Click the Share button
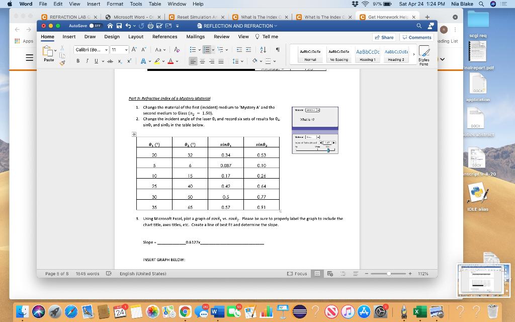 point(384,37)
